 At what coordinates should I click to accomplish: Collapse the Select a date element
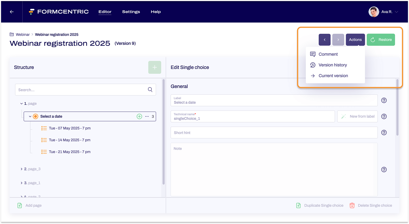point(30,116)
